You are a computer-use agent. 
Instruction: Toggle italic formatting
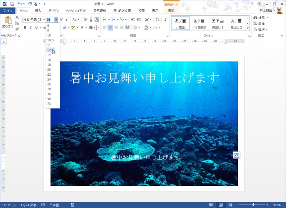(31, 27)
